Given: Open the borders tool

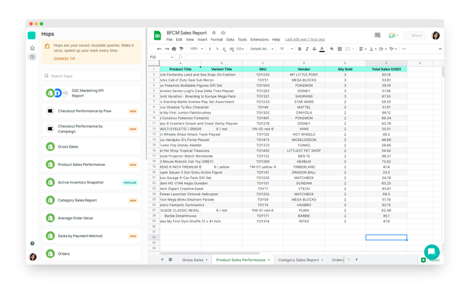Looking at the screenshot, I should 339,49.
